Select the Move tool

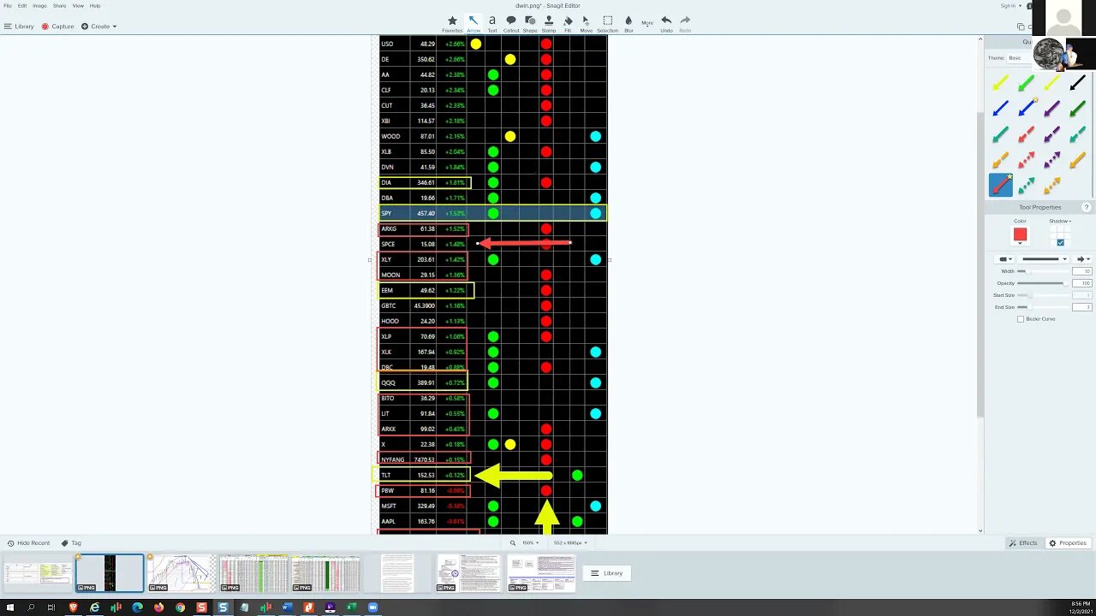click(587, 23)
